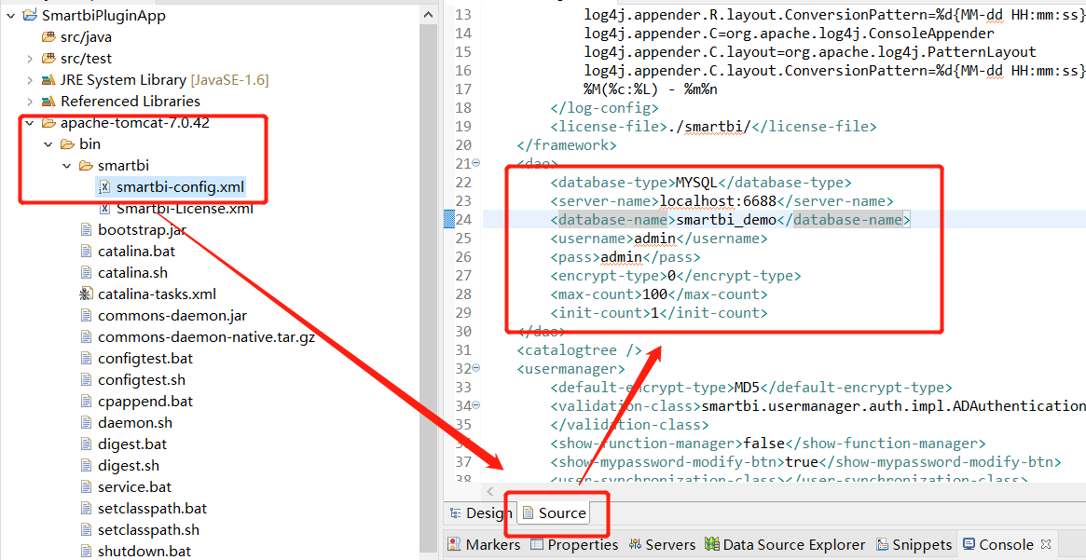Click the MYSQL database-type value

click(x=697, y=183)
